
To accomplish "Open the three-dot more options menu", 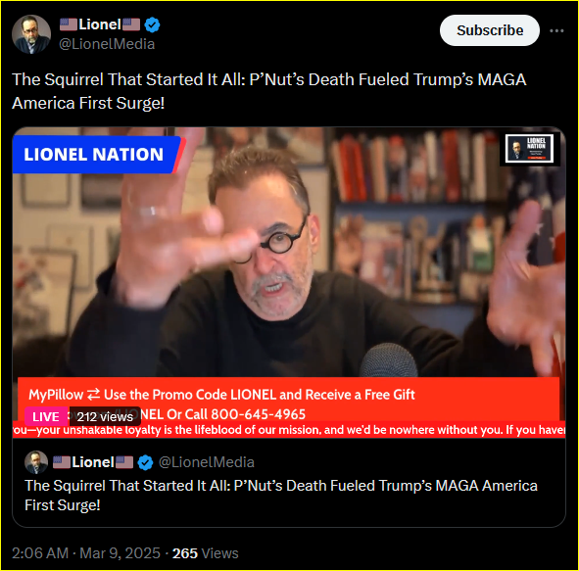I will (556, 30).
